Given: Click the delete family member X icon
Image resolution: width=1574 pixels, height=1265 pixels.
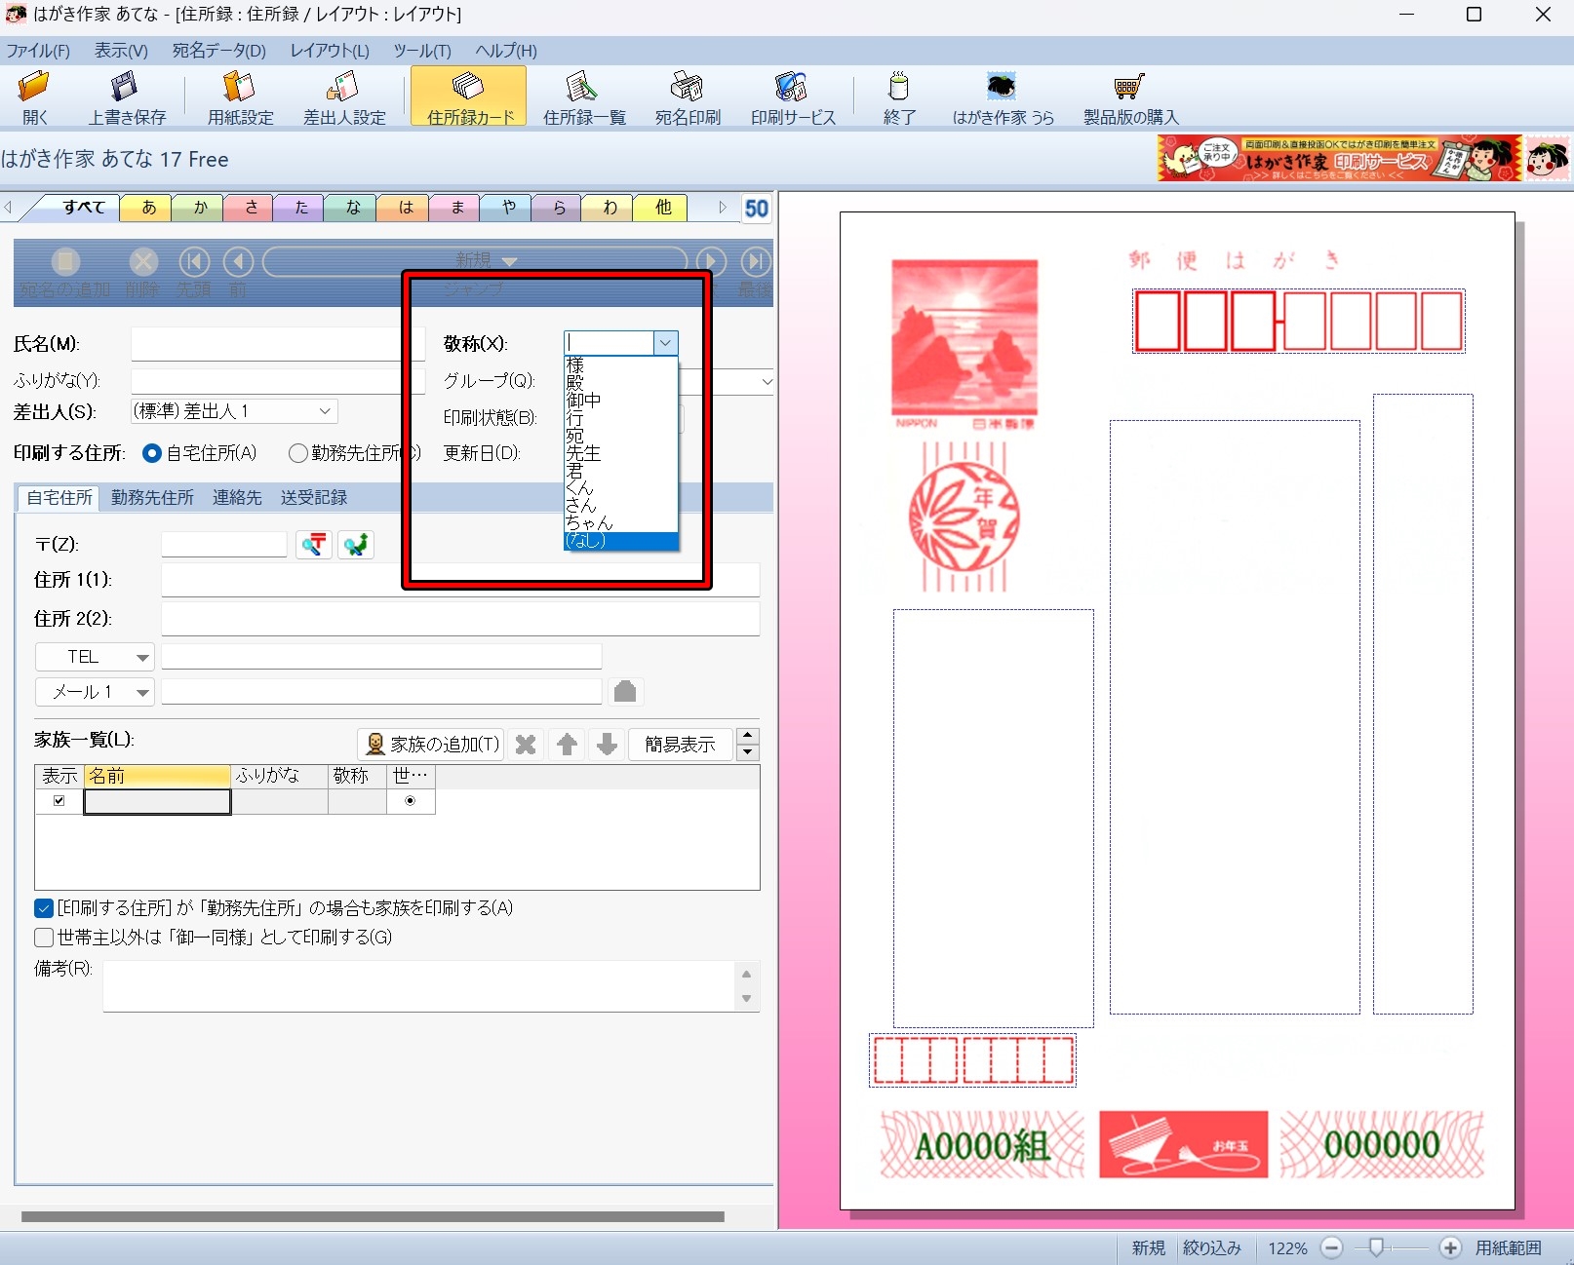Looking at the screenshot, I should pos(526,745).
